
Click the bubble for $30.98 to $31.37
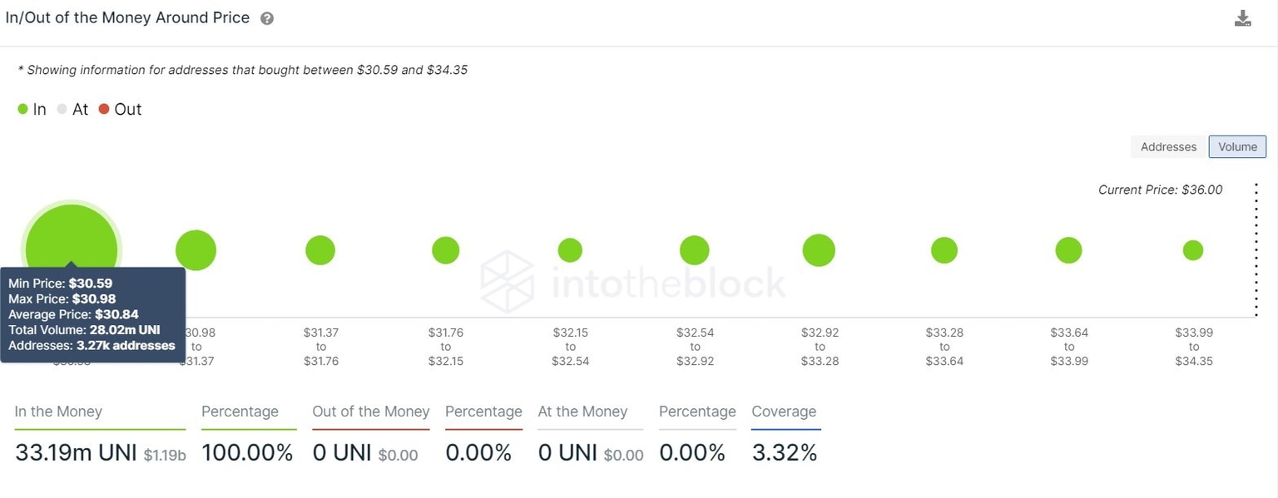click(x=196, y=250)
